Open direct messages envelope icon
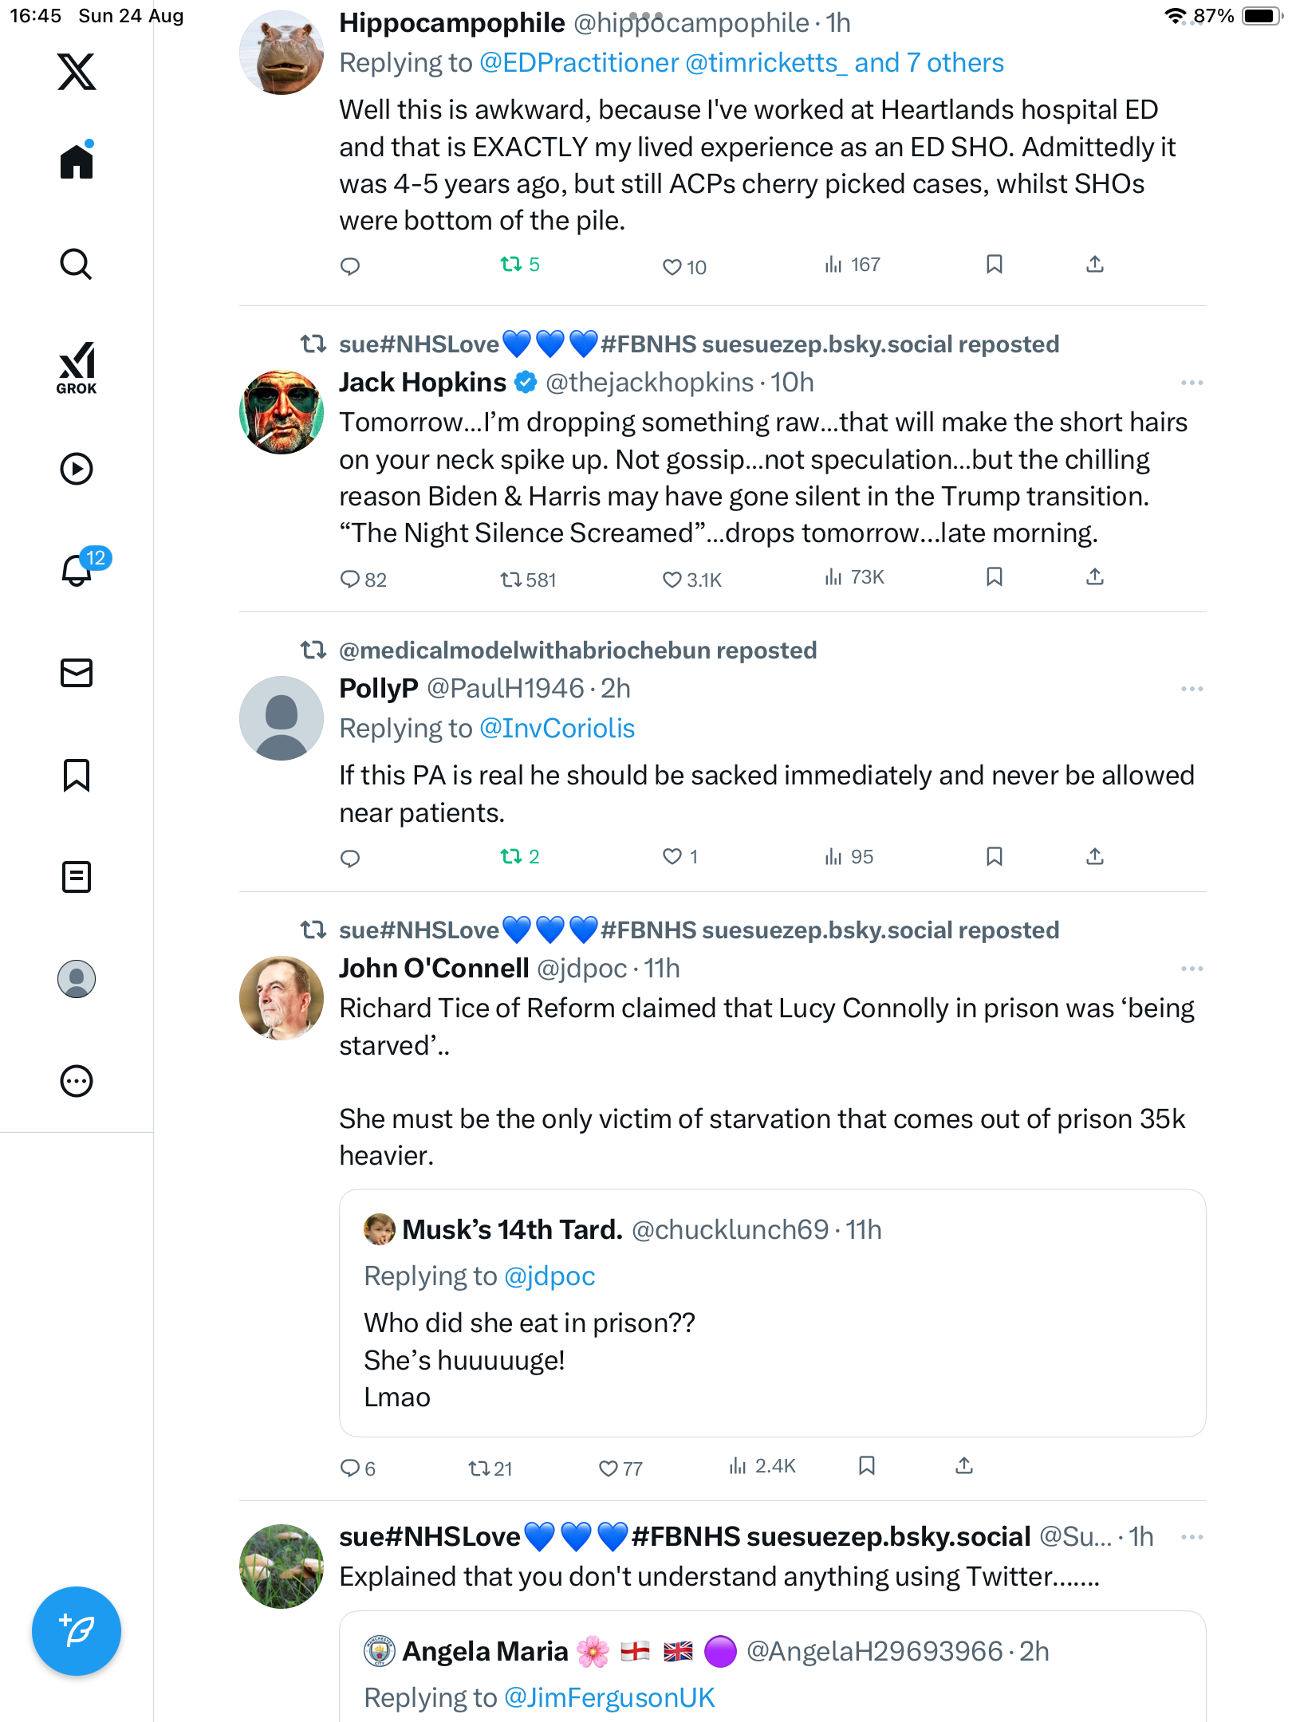This screenshot has width=1292, height=1722. 77,673
